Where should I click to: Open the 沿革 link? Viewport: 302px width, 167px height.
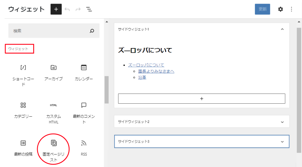point(142,78)
